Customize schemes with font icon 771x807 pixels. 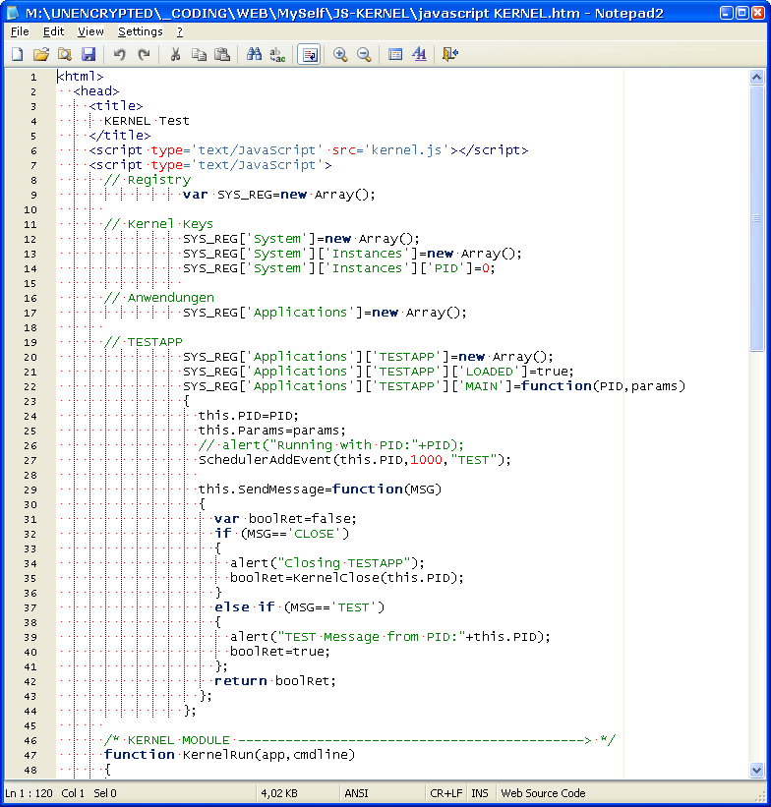tap(419, 55)
